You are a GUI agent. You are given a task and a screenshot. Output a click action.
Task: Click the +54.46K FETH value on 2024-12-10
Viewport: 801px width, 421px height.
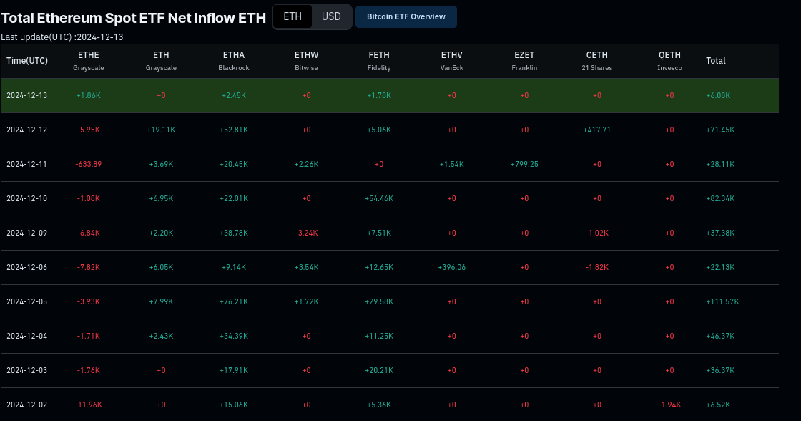point(379,198)
